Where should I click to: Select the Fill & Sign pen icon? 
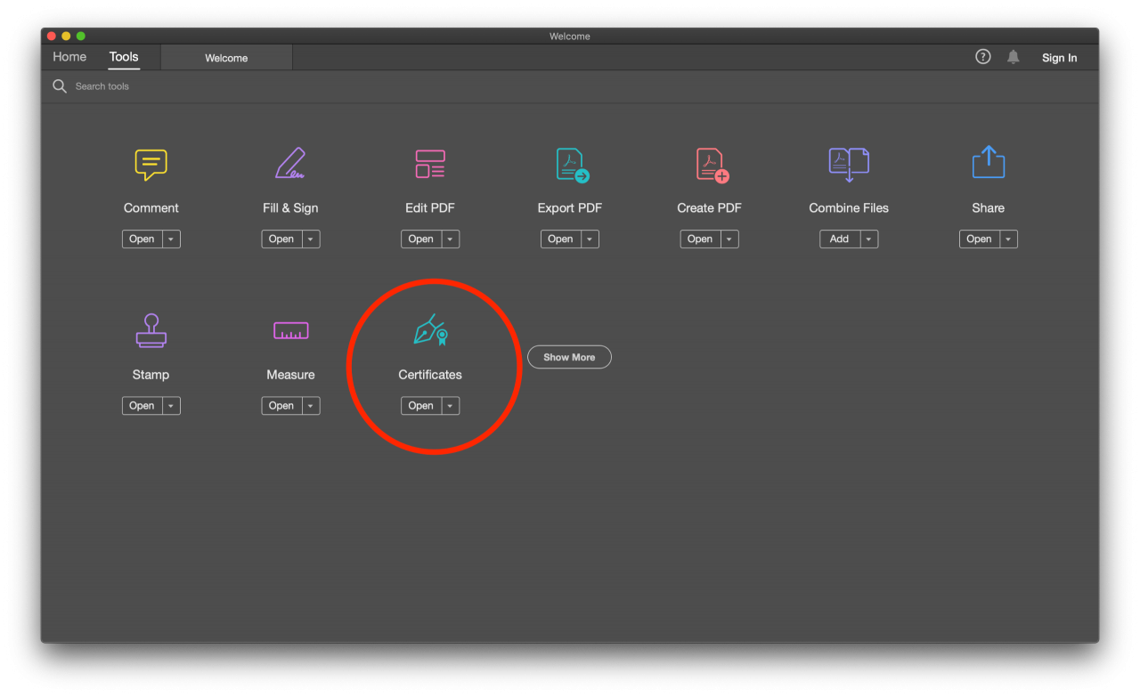[290, 164]
